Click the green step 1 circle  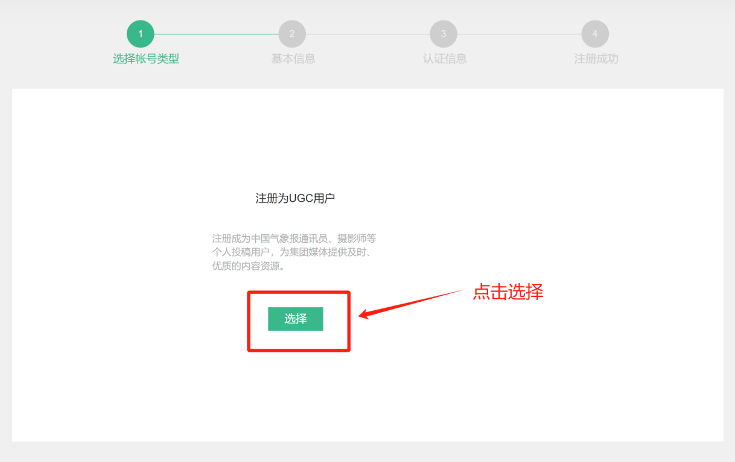click(x=141, y=34)
